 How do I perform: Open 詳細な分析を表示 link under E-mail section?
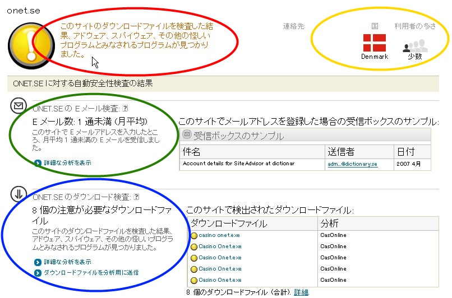[67, 163]
